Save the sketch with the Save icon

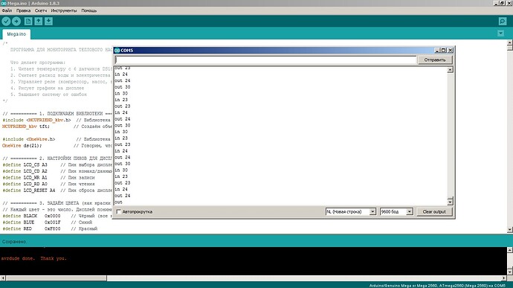pyautogui.click(x=48, y=22)
